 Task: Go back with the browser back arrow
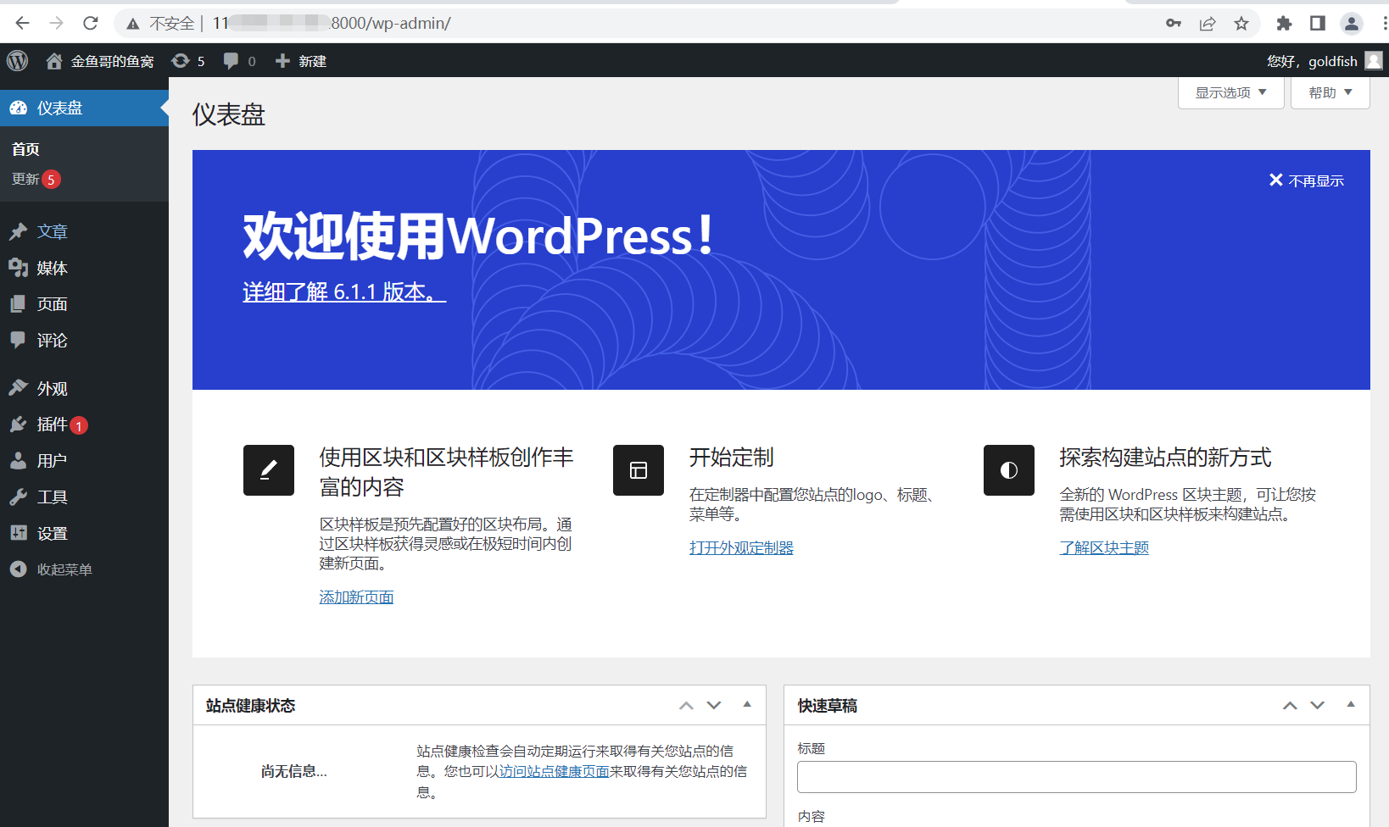23,23
